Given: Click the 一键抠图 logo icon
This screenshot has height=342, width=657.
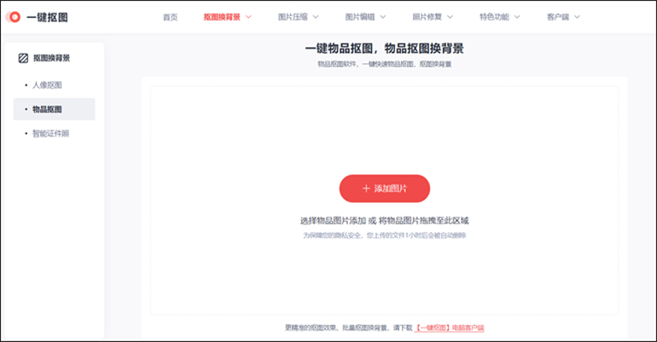Looking at the screenshot, I should point(13,17).
